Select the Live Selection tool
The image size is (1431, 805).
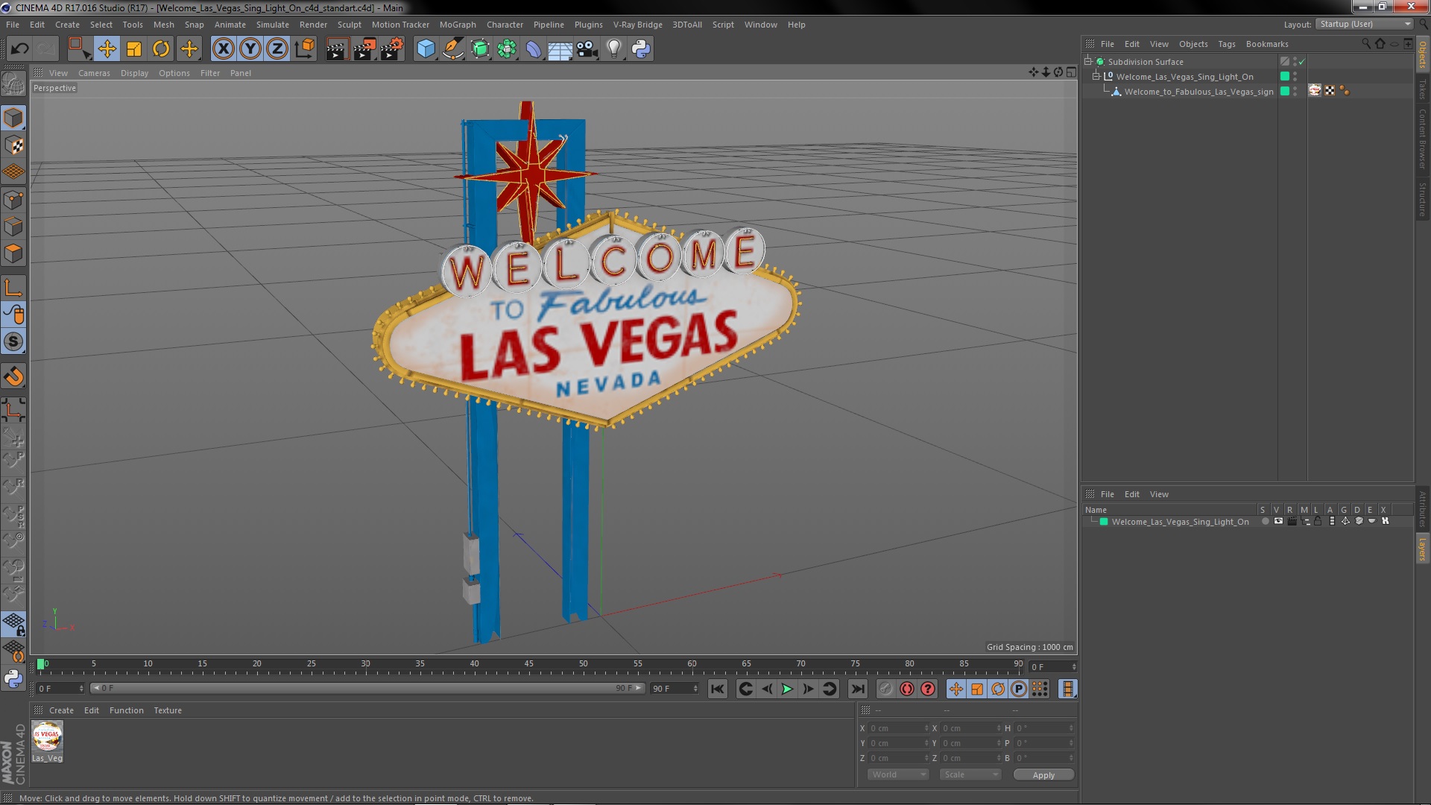[79, 49]
